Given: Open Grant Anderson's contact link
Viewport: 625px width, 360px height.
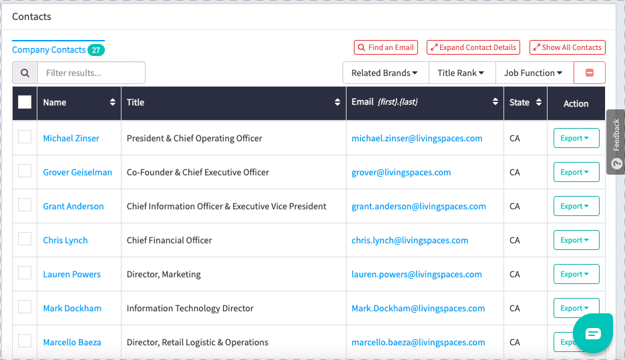Looking at the screenshot, I should pos(73,207).
